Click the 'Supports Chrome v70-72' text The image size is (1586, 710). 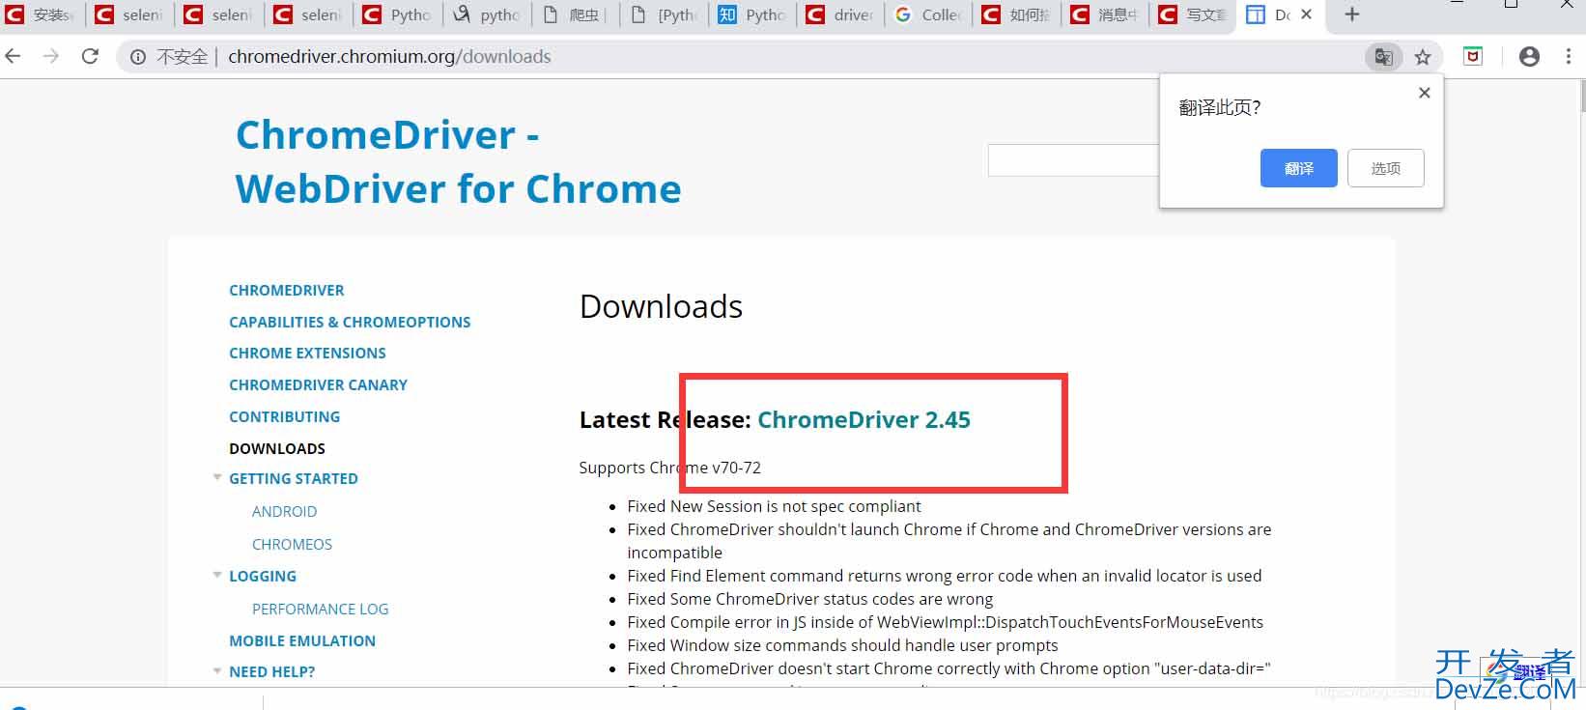click(x=669, y=468)
